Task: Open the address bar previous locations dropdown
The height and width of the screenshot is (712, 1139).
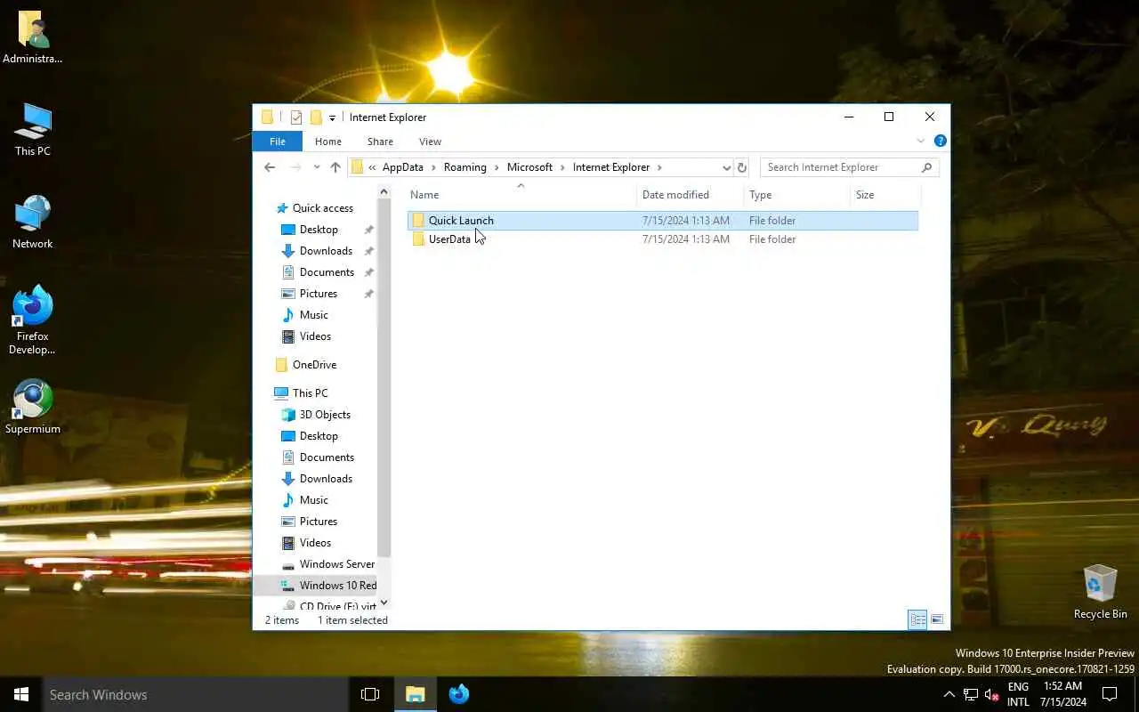Action: pyautogui.click(x=726, y=167)
